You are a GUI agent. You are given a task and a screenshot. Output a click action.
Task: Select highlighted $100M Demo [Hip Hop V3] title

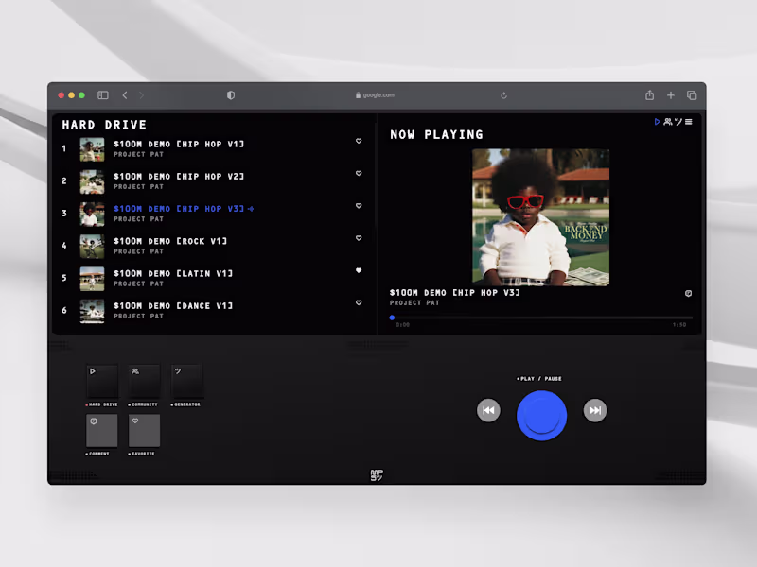coord(179,209)
